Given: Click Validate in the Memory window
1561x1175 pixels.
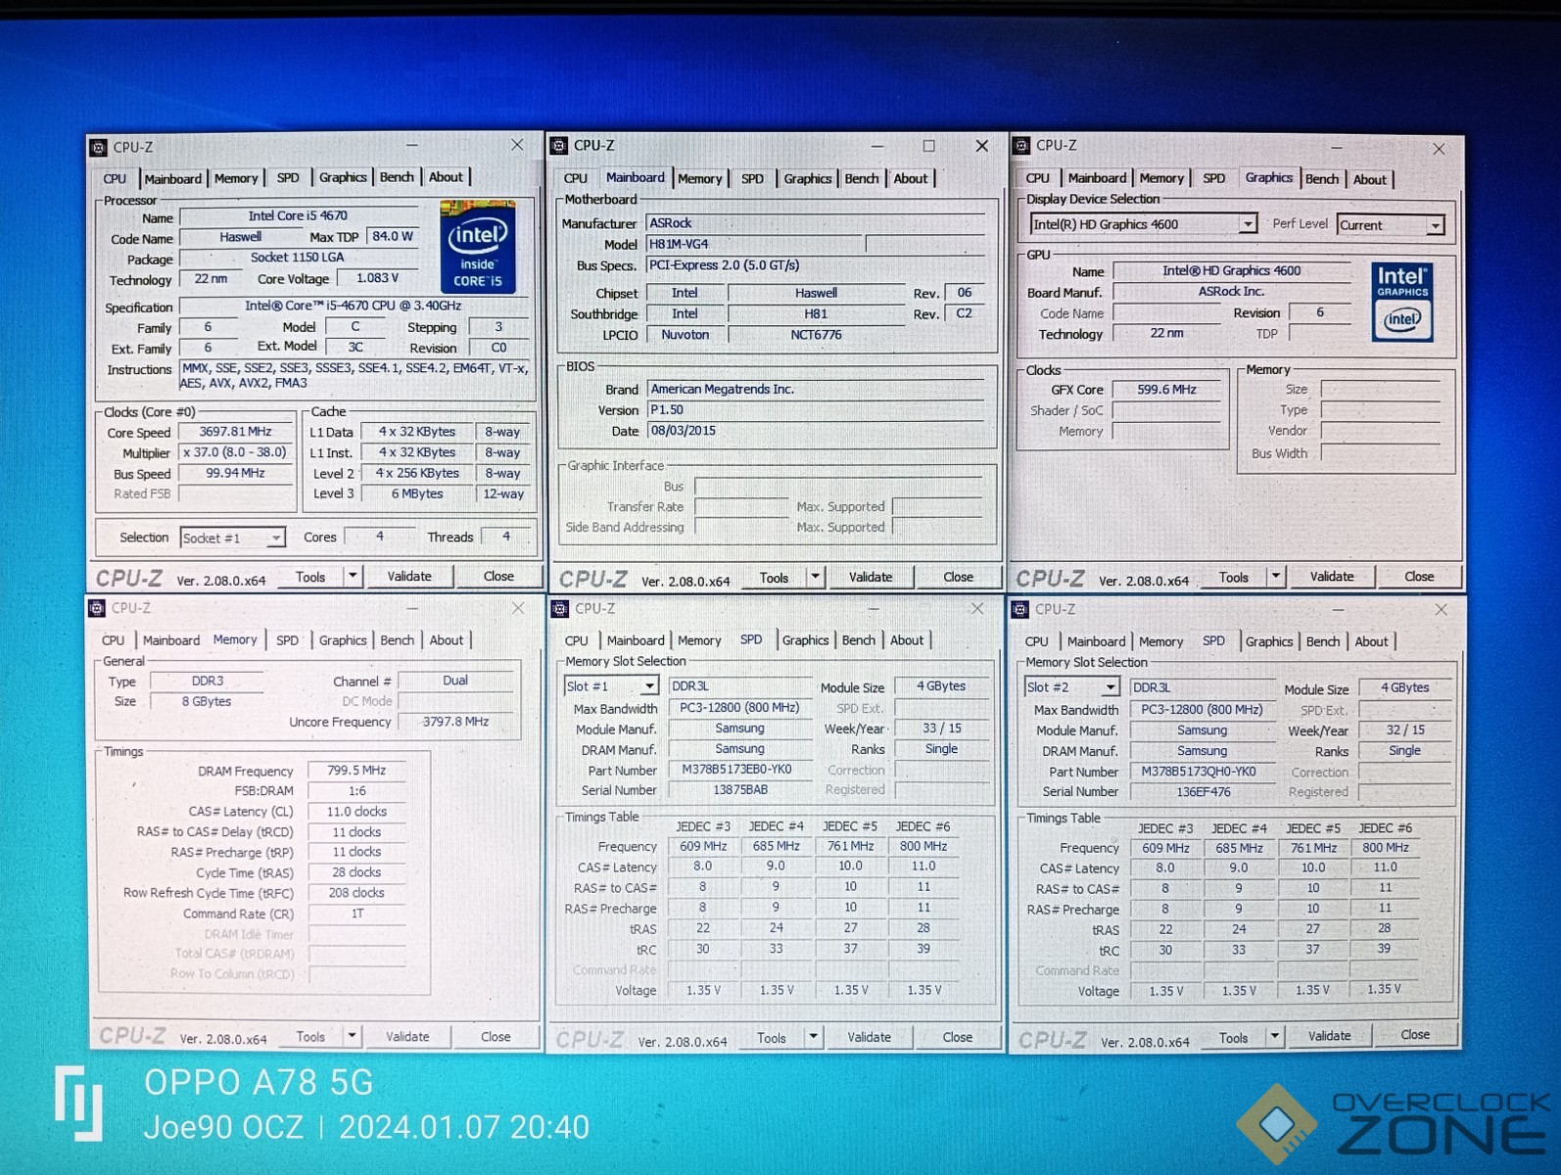Looking at the screenshot, I should click(407, 1036).
